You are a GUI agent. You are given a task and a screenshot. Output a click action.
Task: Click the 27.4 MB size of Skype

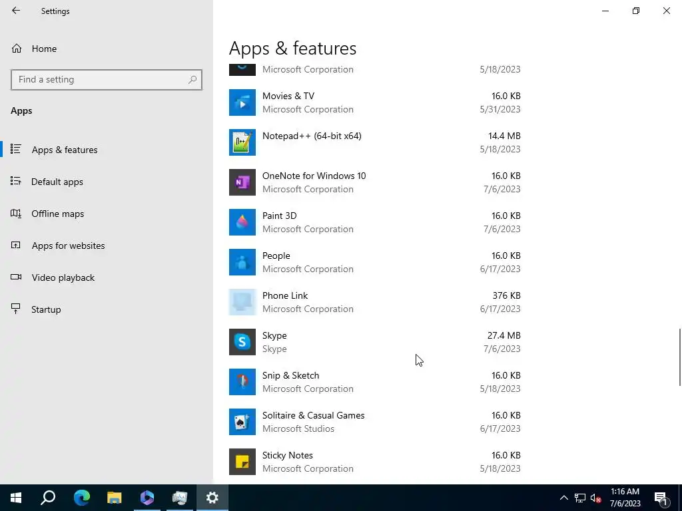[504, 335]
